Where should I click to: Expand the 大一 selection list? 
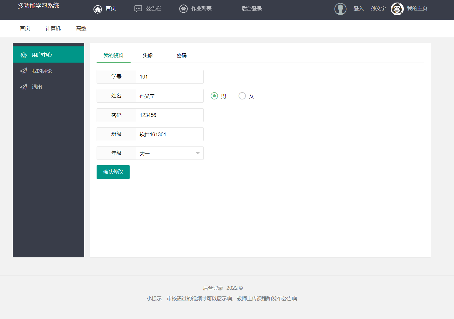tap(169, 153)
